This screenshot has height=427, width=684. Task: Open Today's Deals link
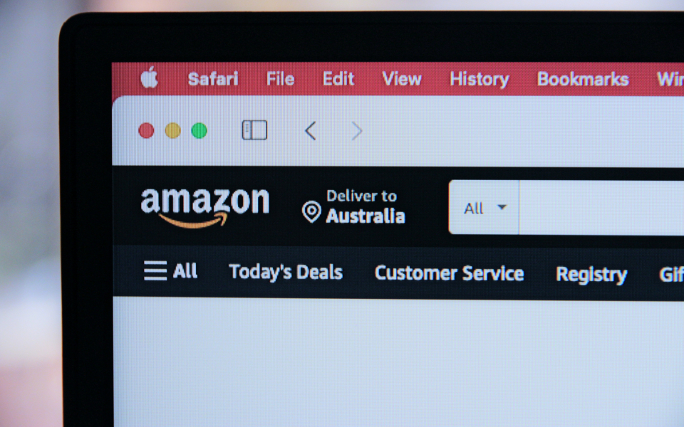pyautogui.click(x=286, y=273)
